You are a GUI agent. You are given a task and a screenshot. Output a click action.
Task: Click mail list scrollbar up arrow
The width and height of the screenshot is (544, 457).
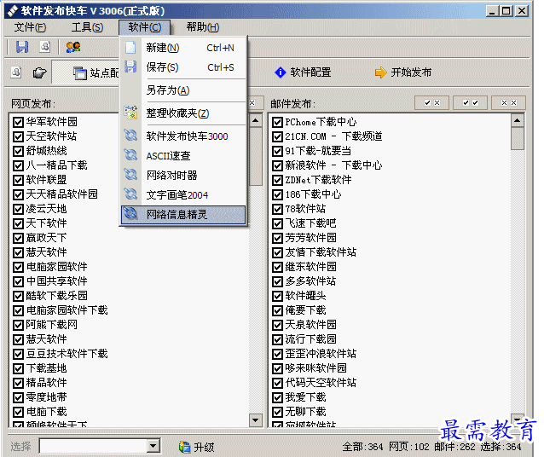pyautogui.click(x=518, y=121)
